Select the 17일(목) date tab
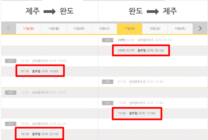Screen dimensions: 208x140 click(129, 29)
